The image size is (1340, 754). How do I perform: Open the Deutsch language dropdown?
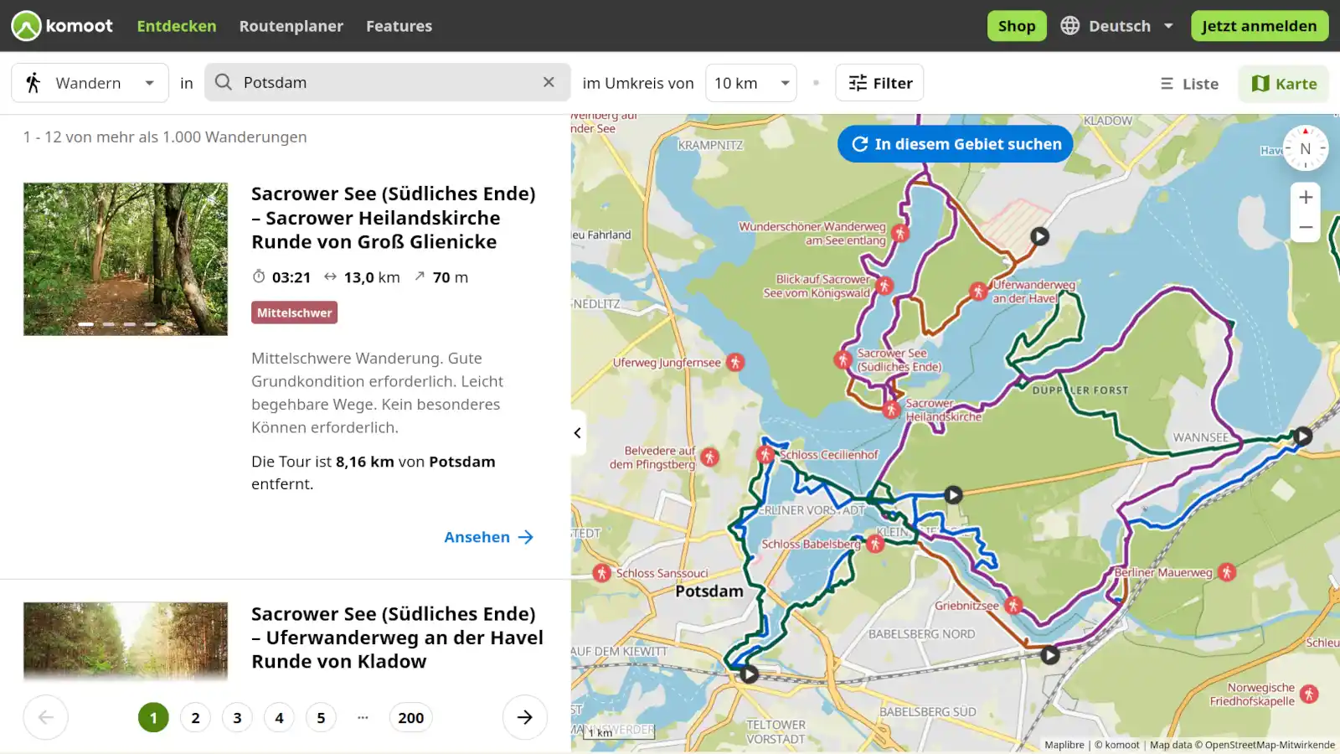(1118, 26)
